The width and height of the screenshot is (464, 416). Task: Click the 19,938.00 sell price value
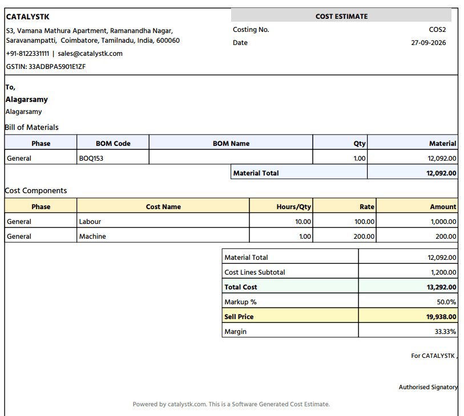[441, 317]
